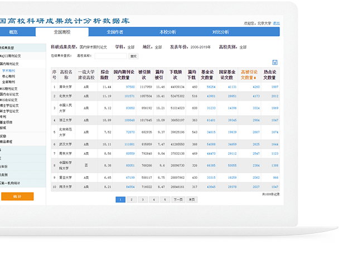Open 精品课程 in the sidebar
The height and width of the screenshot is (256, 343).
click(6, 141)
